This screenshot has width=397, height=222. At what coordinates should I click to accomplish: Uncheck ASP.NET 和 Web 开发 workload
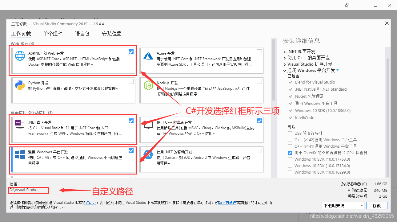pos(131,52)
